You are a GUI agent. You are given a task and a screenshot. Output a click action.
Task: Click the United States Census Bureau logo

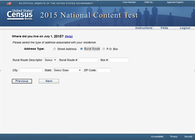pos(20,14)
